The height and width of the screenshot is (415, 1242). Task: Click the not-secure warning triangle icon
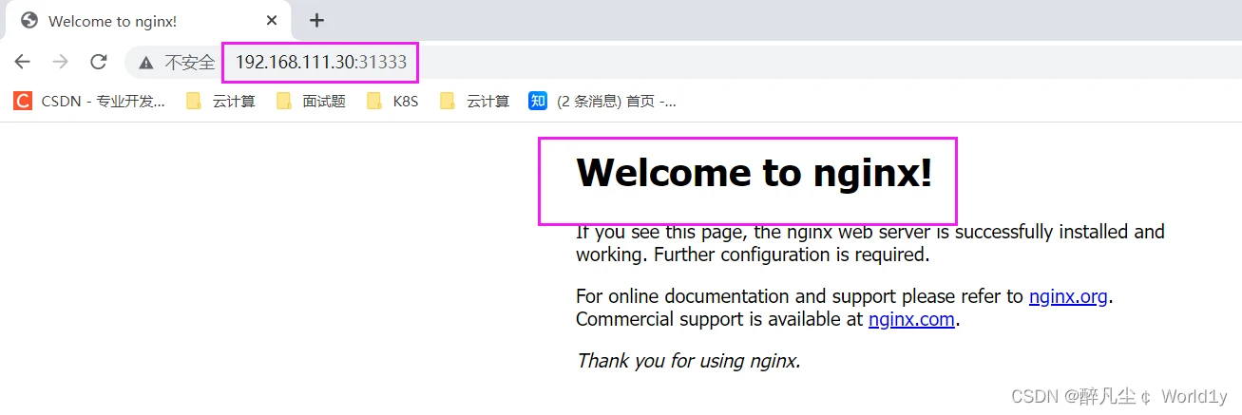(145, 63)
